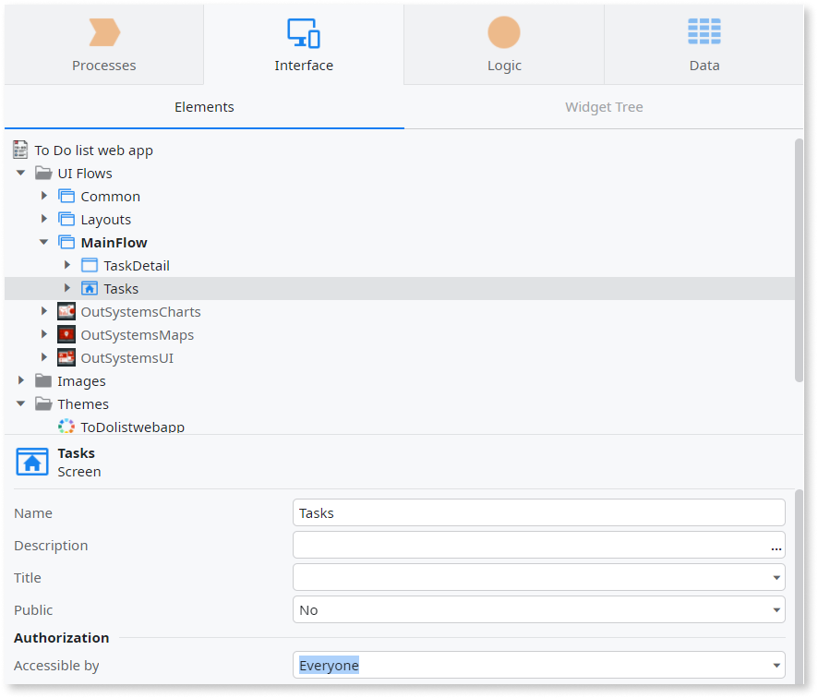
Task: Select the OutSystemsCharts module icon
Action: click(x=66, y=312)
